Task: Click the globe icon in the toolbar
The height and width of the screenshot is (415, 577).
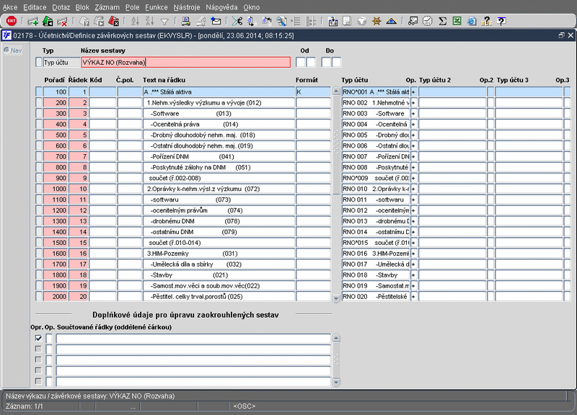Action: 362,22
